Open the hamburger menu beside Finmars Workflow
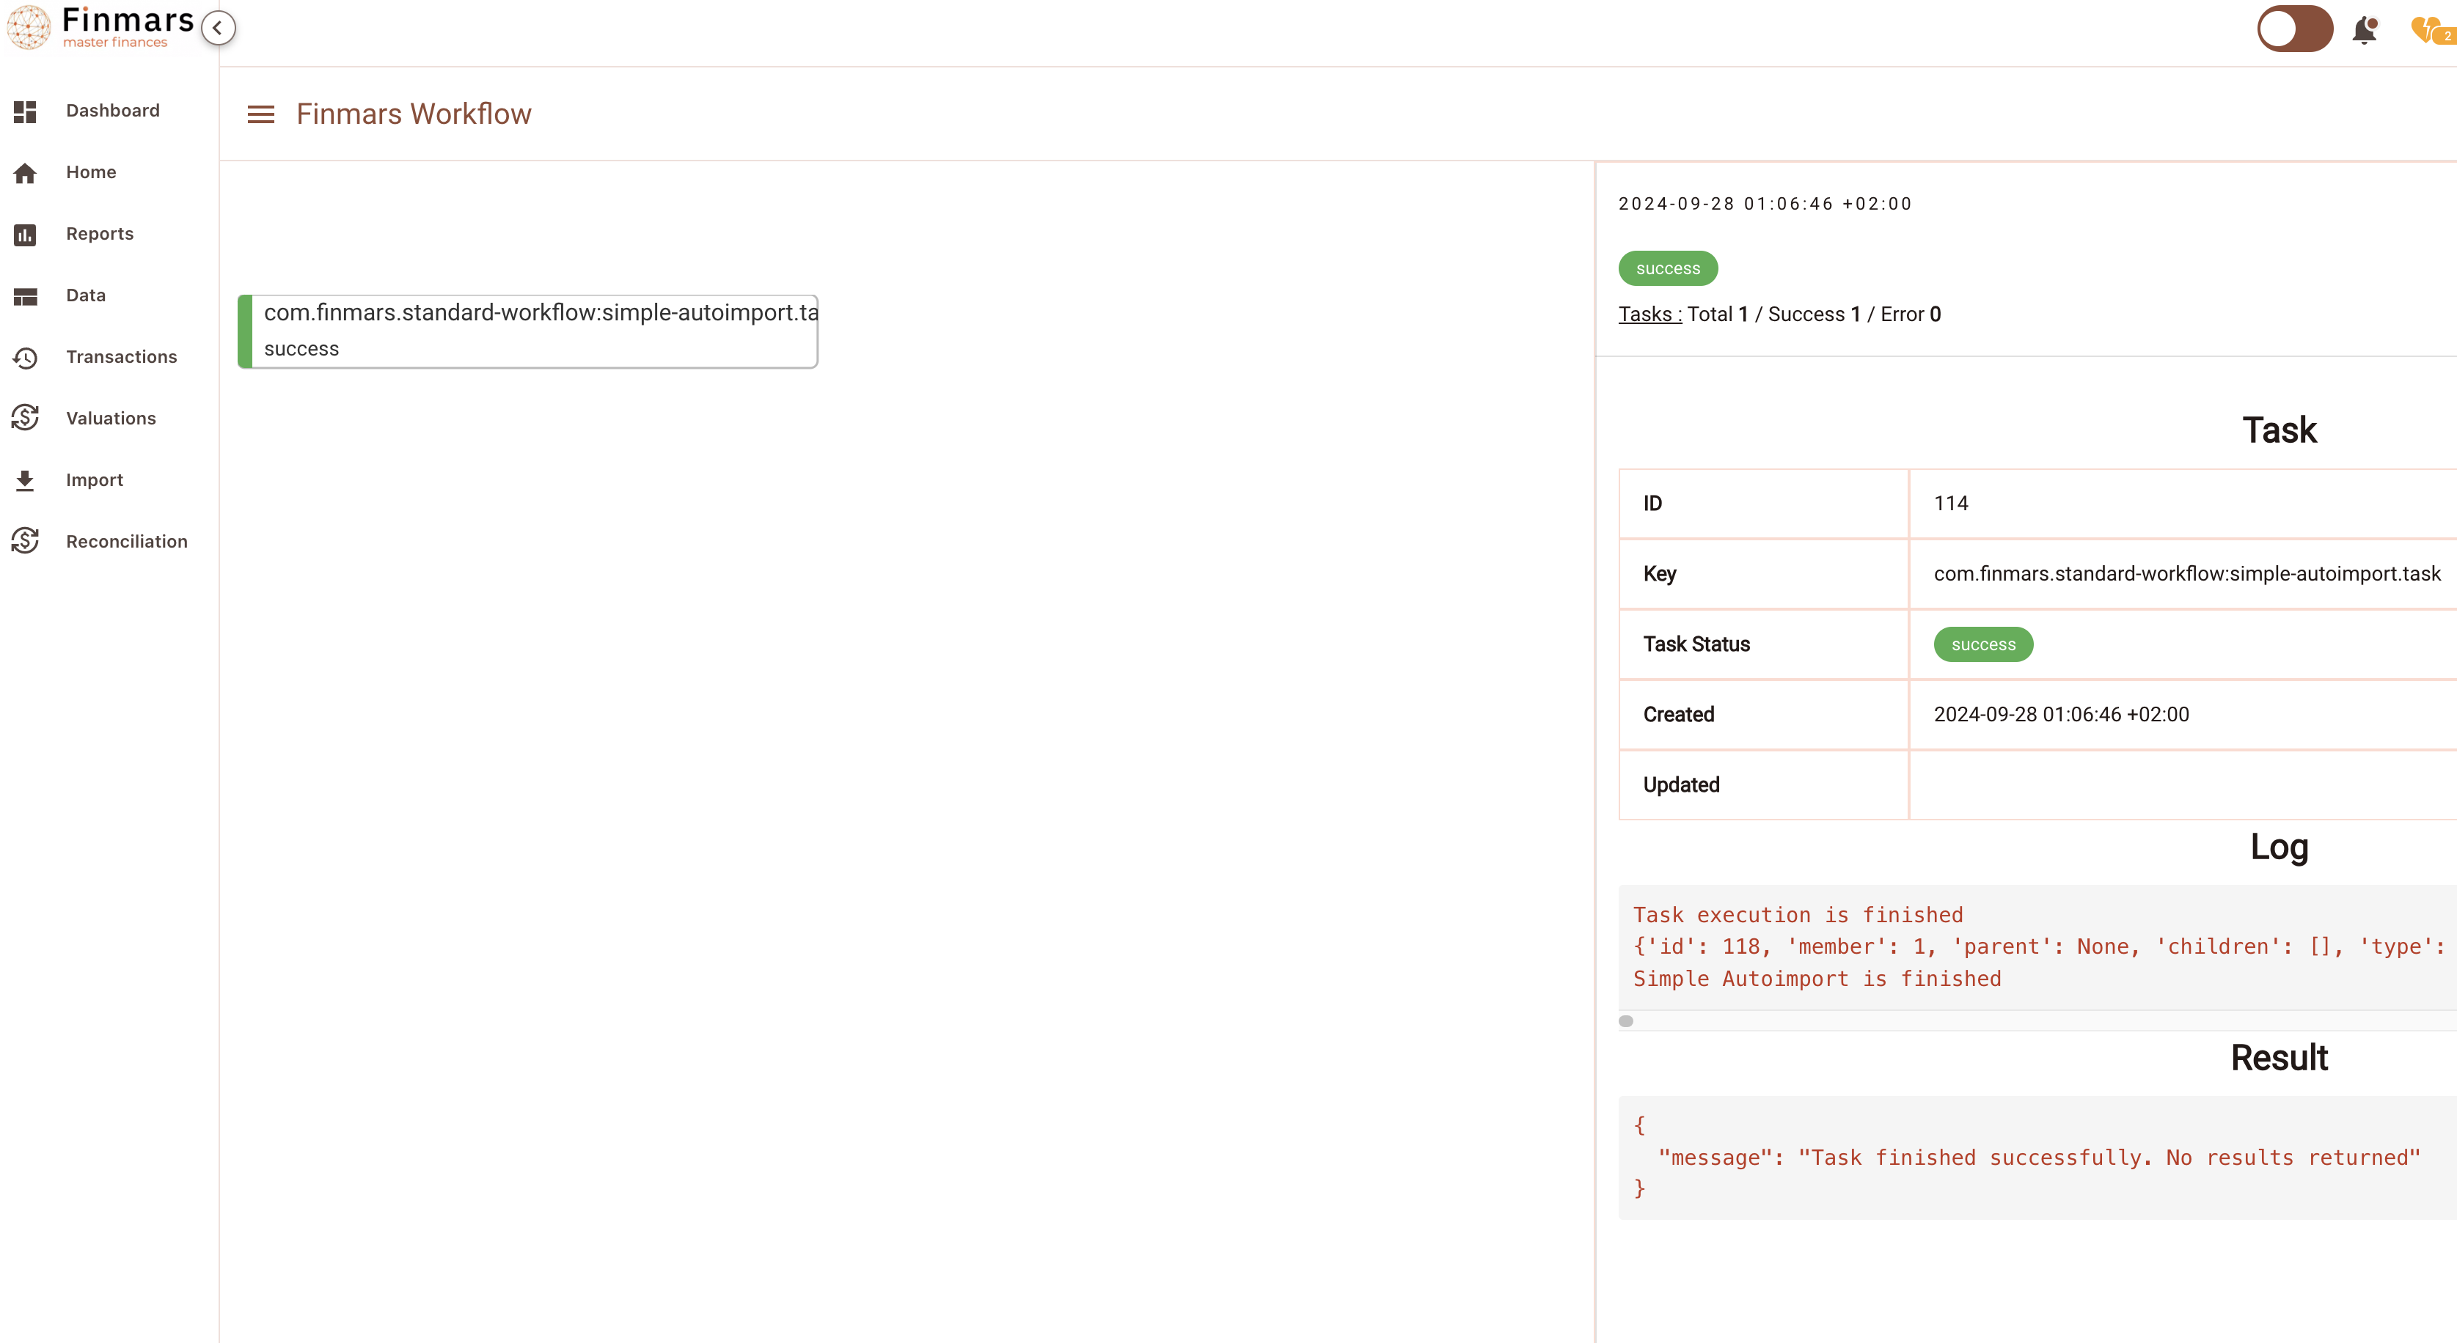This screenshot has height=1343, width=2457. (260, 114)
